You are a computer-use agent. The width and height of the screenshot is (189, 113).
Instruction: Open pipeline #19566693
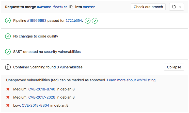(37, 21)
